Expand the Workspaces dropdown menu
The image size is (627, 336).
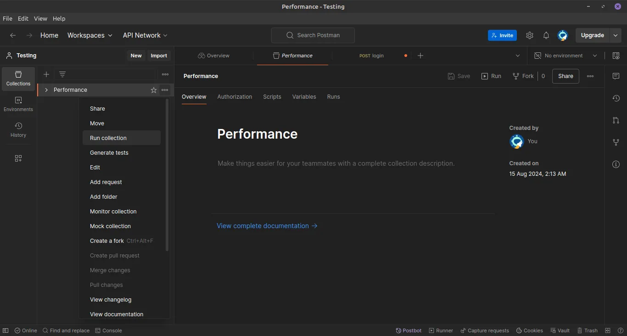tap(90, 35)
